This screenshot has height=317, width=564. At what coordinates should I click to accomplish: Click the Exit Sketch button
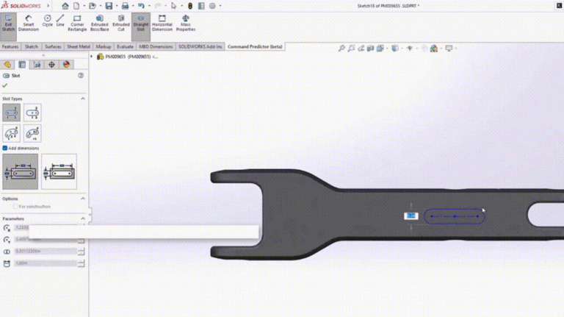[x=9, y=24]
